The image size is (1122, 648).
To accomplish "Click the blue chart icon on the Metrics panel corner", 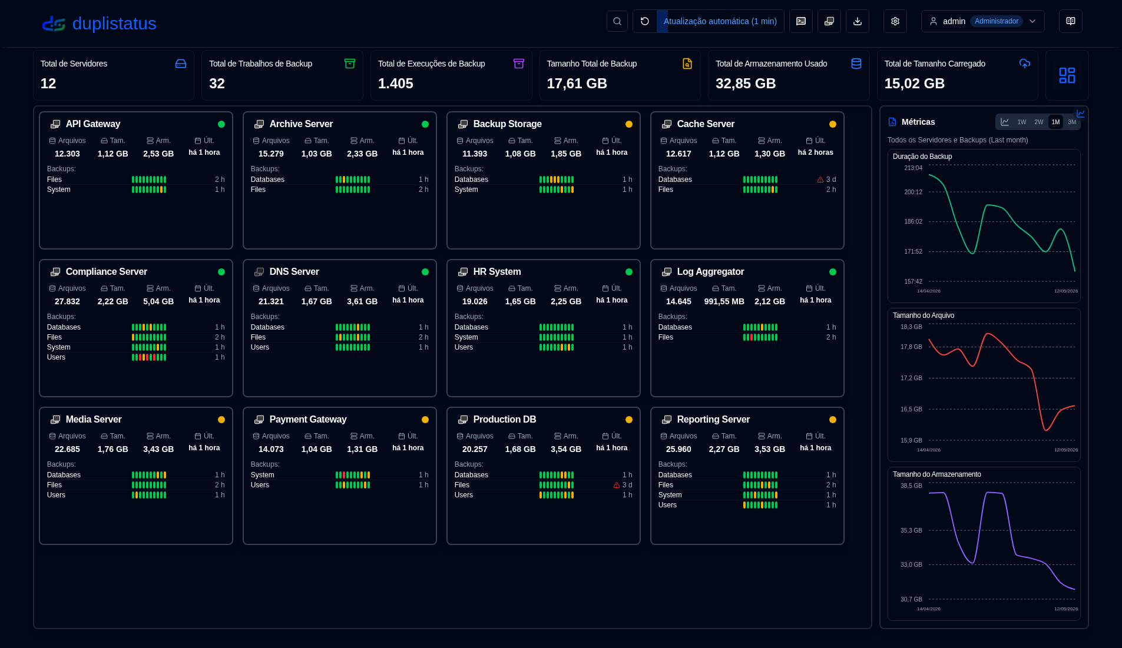I will [1081, 114].
